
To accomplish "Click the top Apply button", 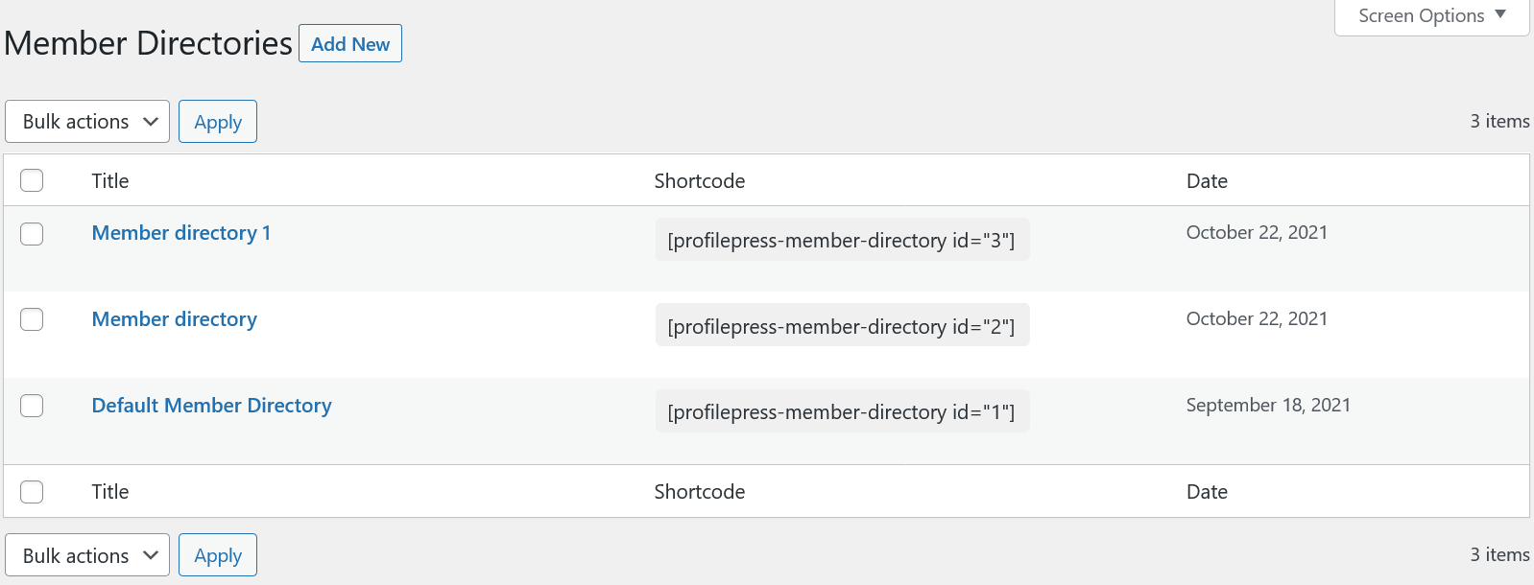I will coord(218,122).
